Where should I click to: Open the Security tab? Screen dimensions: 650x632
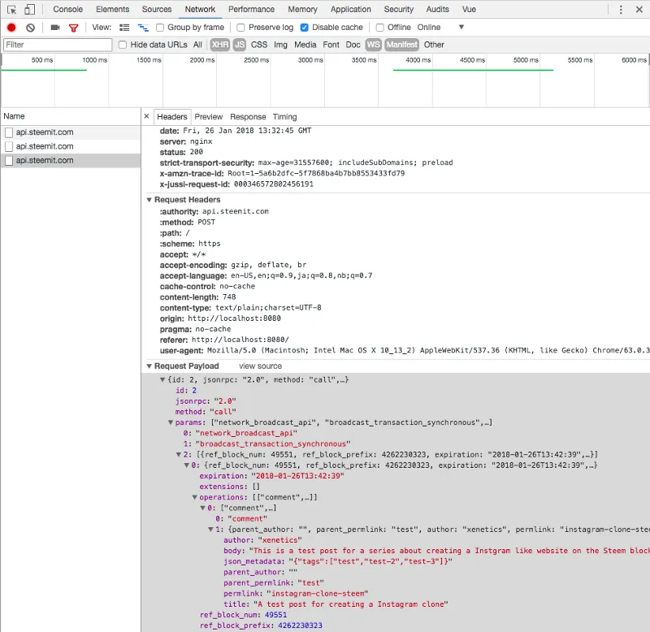[399, 9]
